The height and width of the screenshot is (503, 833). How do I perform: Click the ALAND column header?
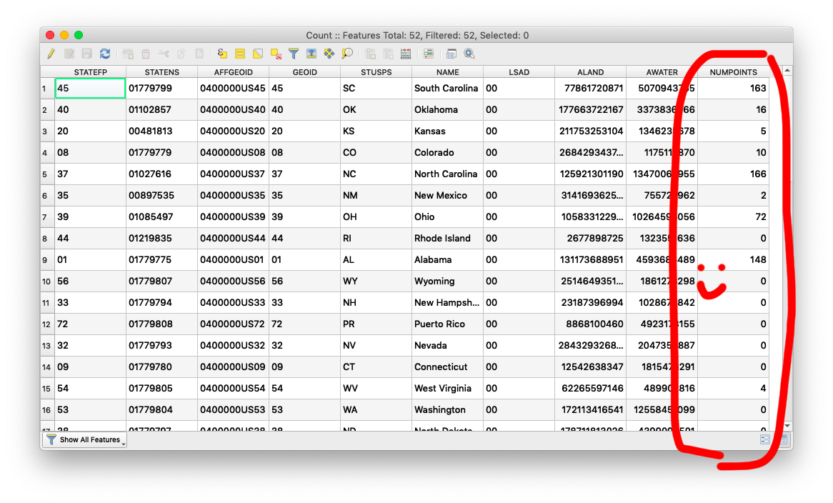click(591, 71)
